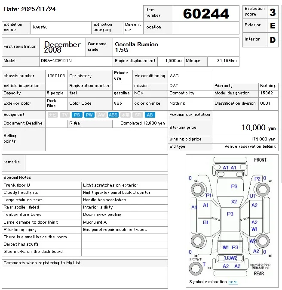Click the Interior grade D
Viewport: 282px width, 290px height.
point(273,40)
